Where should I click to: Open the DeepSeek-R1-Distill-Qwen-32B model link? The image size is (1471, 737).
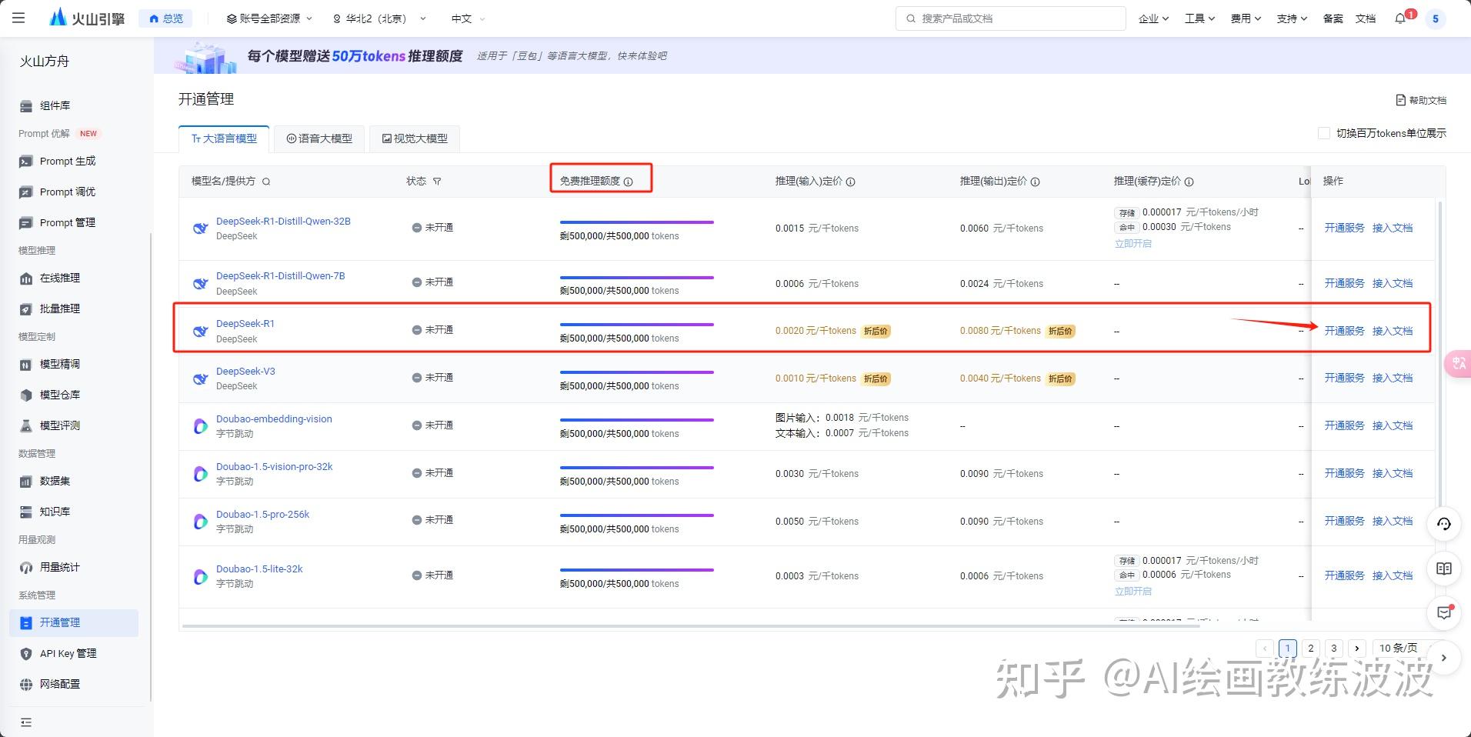pyautogui.click(x=283, y=221)
